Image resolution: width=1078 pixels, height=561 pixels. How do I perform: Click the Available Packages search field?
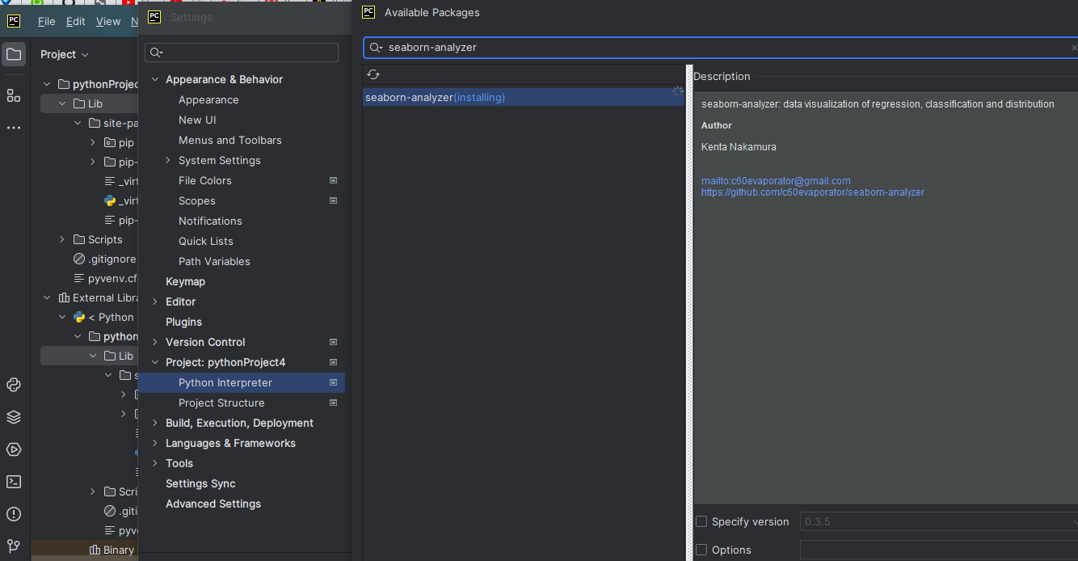pyautogui.click(x=721, y=48)
